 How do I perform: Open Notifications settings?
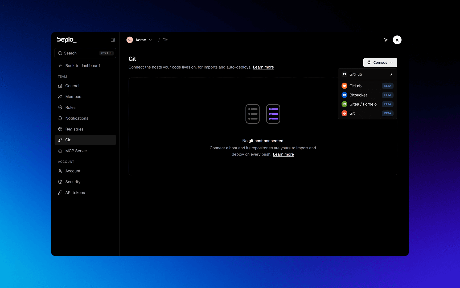[x=85, y=118]
